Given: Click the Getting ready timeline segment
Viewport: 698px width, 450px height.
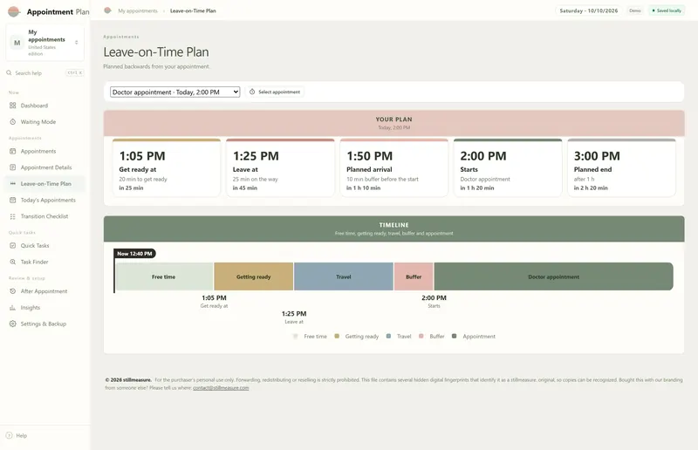Looking at the screenshot, I should tap(253, 276).
